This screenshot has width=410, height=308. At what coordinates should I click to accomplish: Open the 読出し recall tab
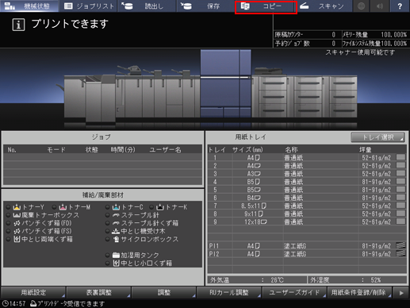click(147, 6)
